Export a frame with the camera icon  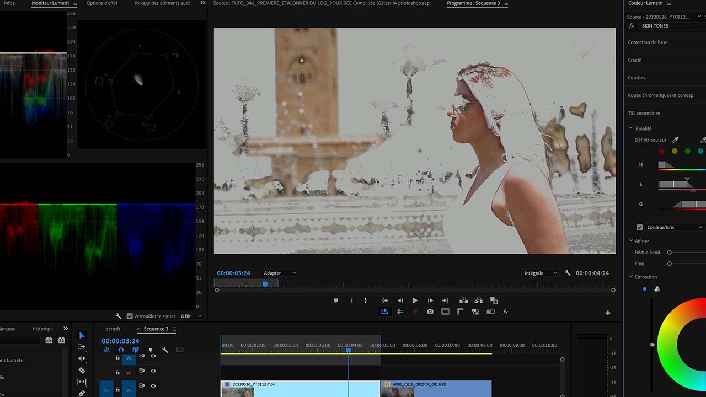(x=430, y=312)
